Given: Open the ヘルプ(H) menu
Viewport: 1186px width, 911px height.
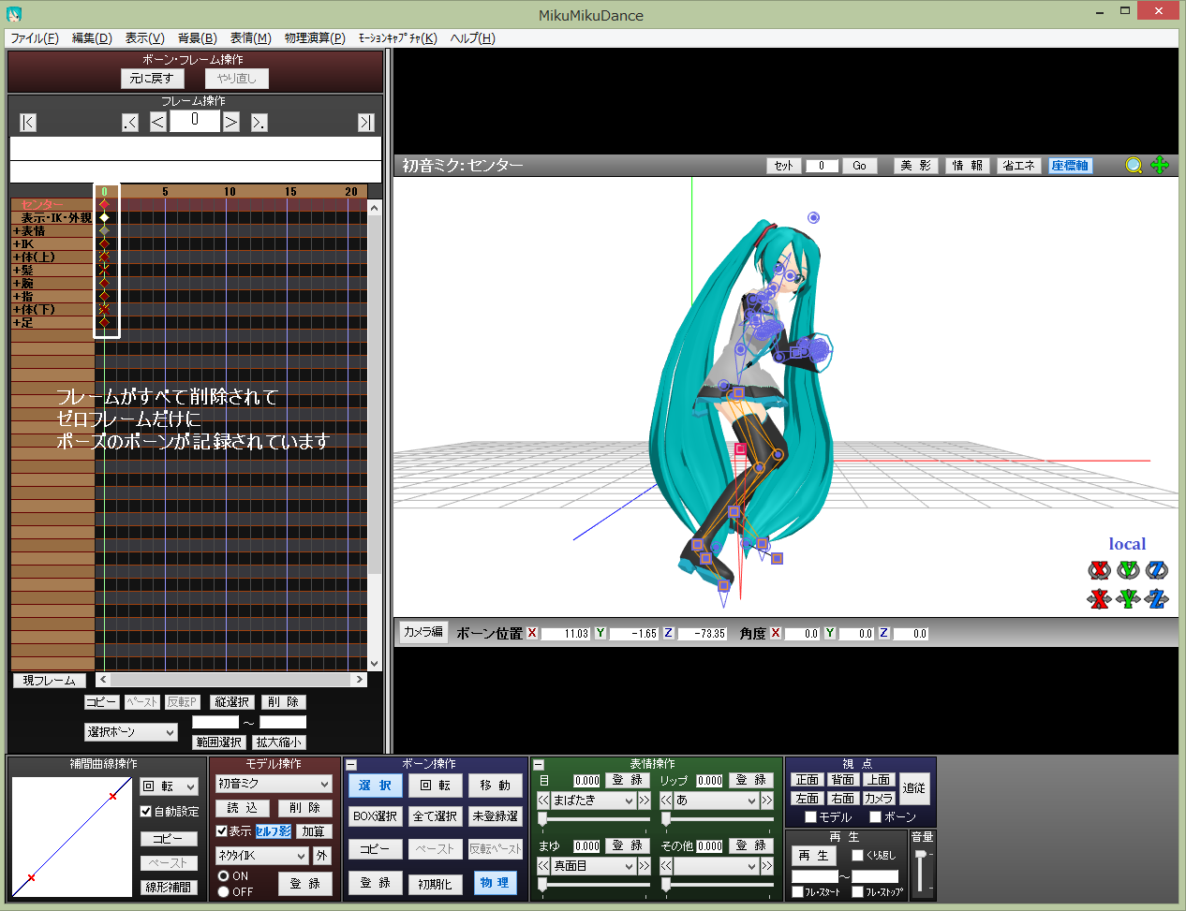Looking at the screenshot, I should pyautogui.click(x=473, y=38).
